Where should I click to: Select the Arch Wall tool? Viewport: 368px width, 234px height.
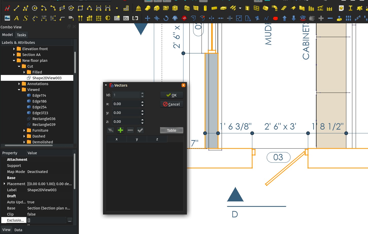[x=187, y=8]
